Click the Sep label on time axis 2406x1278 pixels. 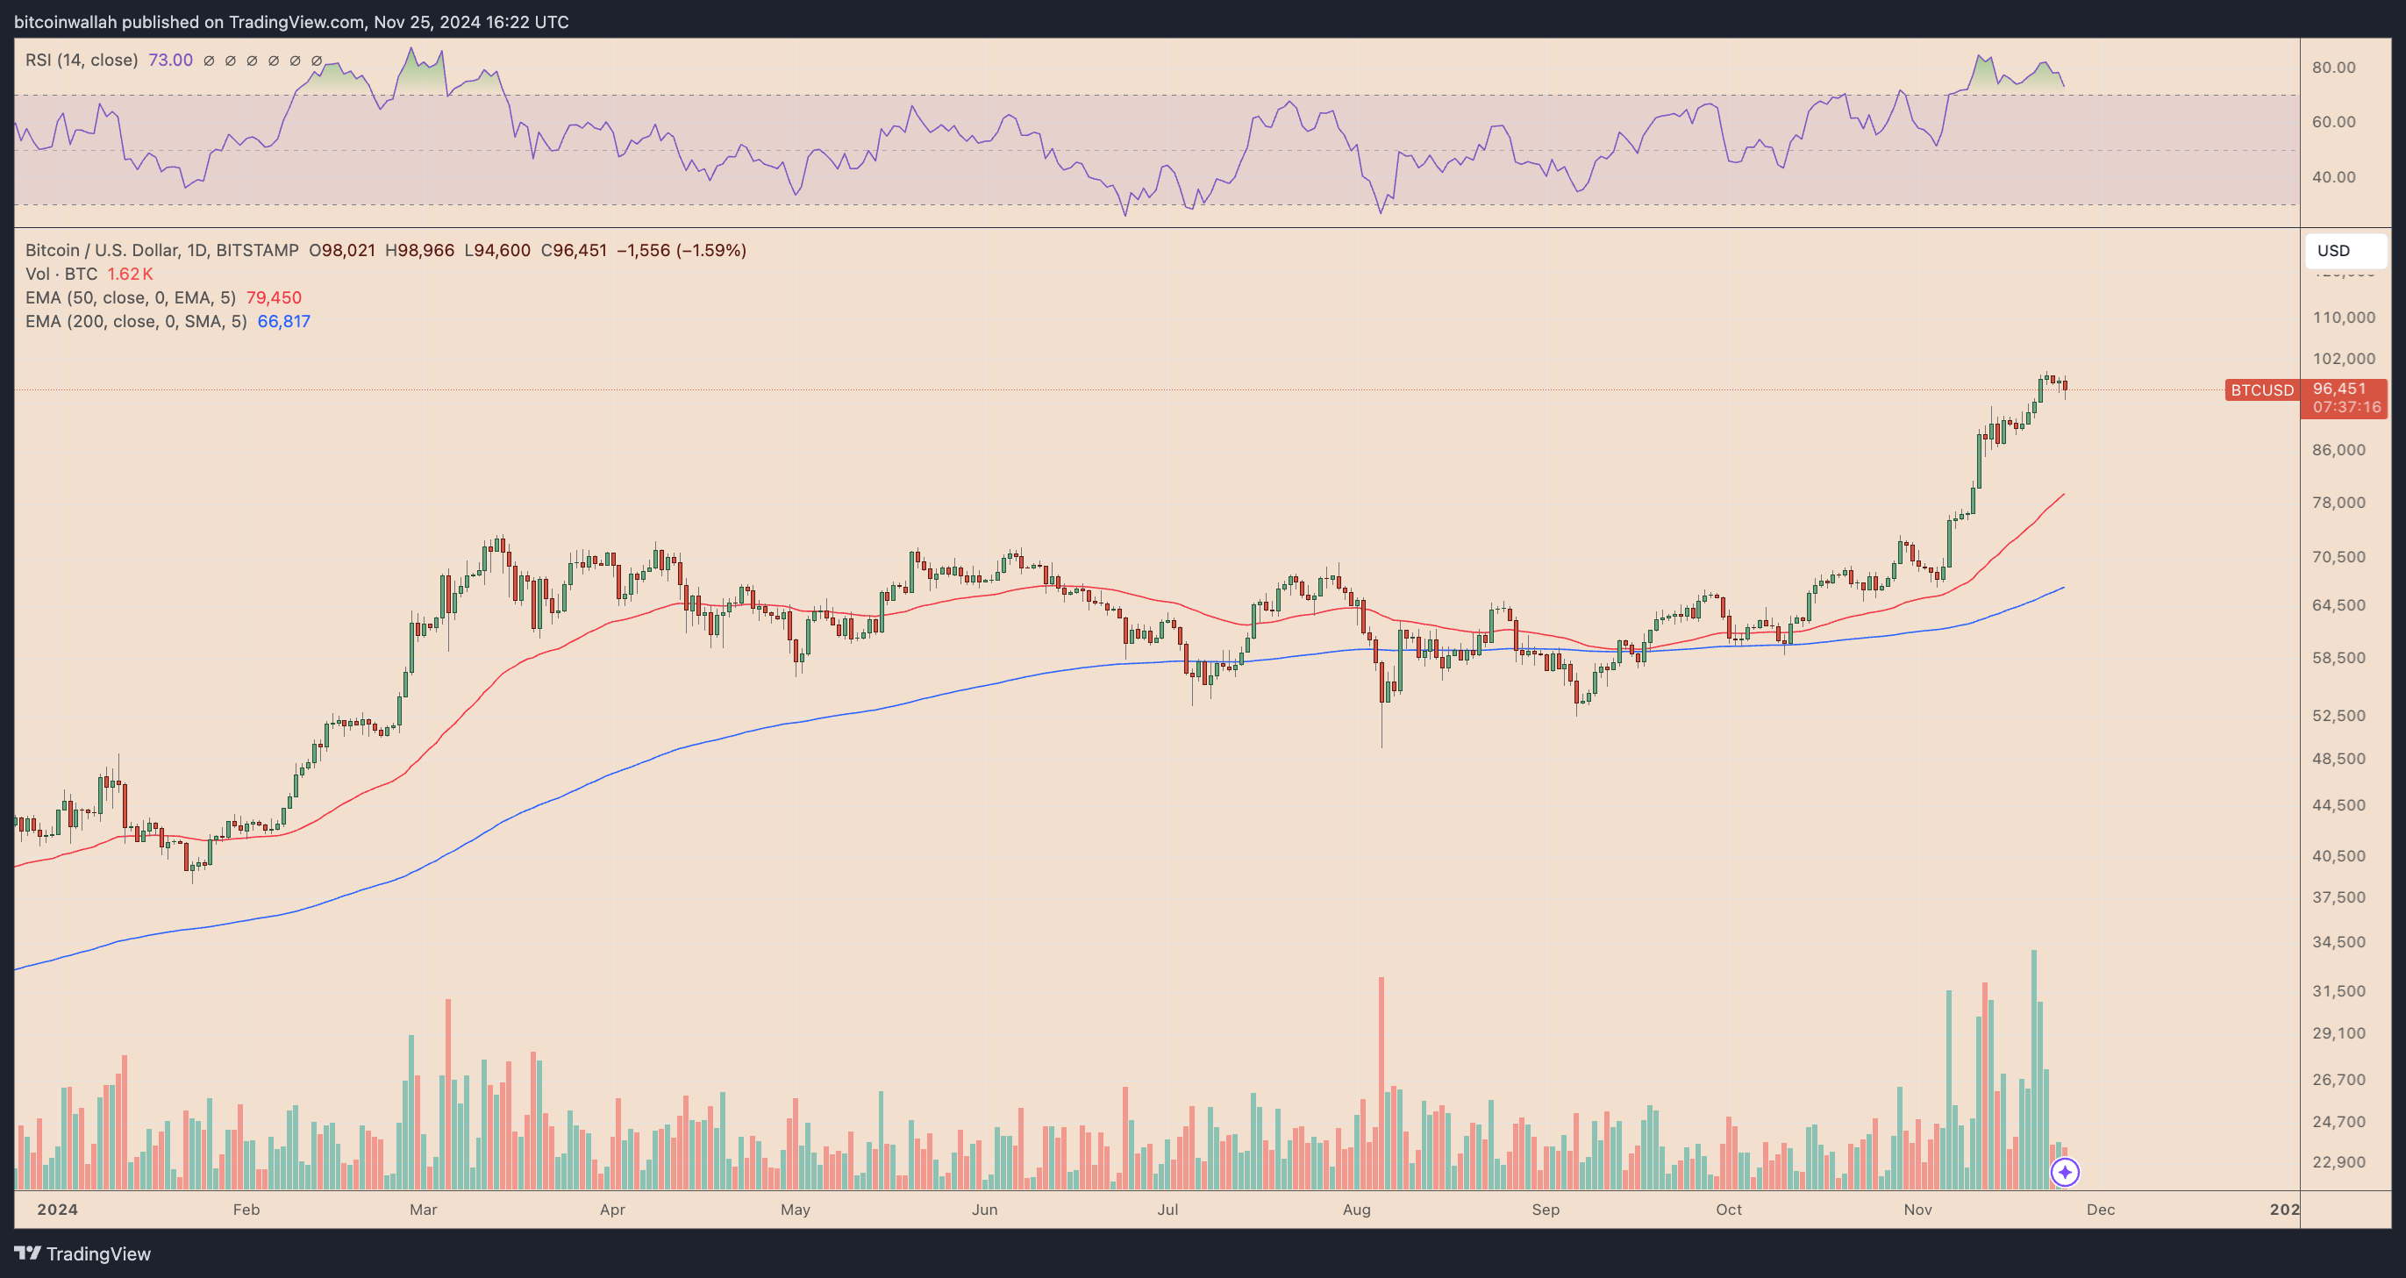1546,1210
